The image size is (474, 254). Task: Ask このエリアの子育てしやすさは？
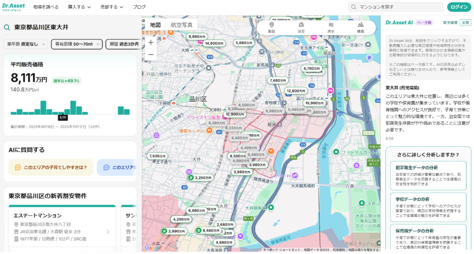click(51, 167)
